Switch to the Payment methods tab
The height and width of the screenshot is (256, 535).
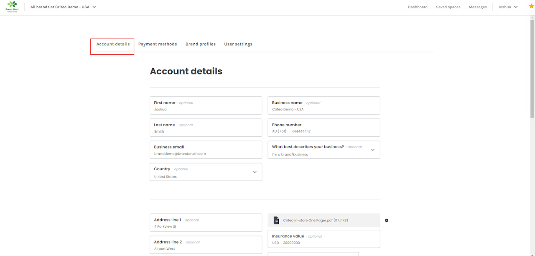(x=158, y=44)
